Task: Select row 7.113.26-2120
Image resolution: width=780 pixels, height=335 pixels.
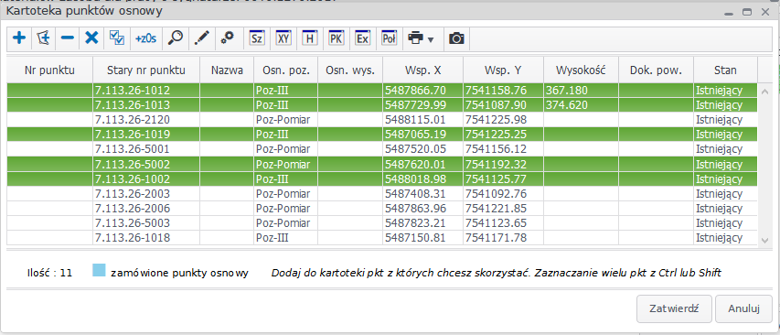Action: coord(382,120)
